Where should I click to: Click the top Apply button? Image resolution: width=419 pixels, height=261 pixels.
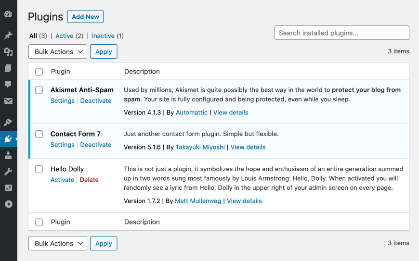(104, 51)
